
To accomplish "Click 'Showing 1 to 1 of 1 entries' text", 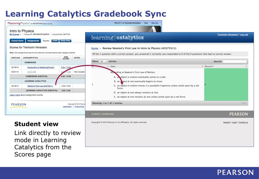I will coord(107,103).
